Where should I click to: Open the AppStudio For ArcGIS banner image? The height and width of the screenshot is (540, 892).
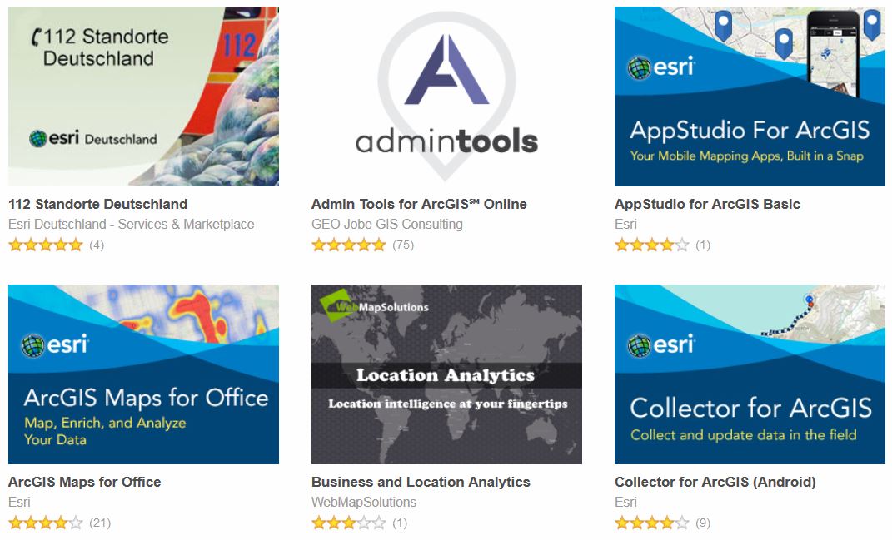point(750,96)
